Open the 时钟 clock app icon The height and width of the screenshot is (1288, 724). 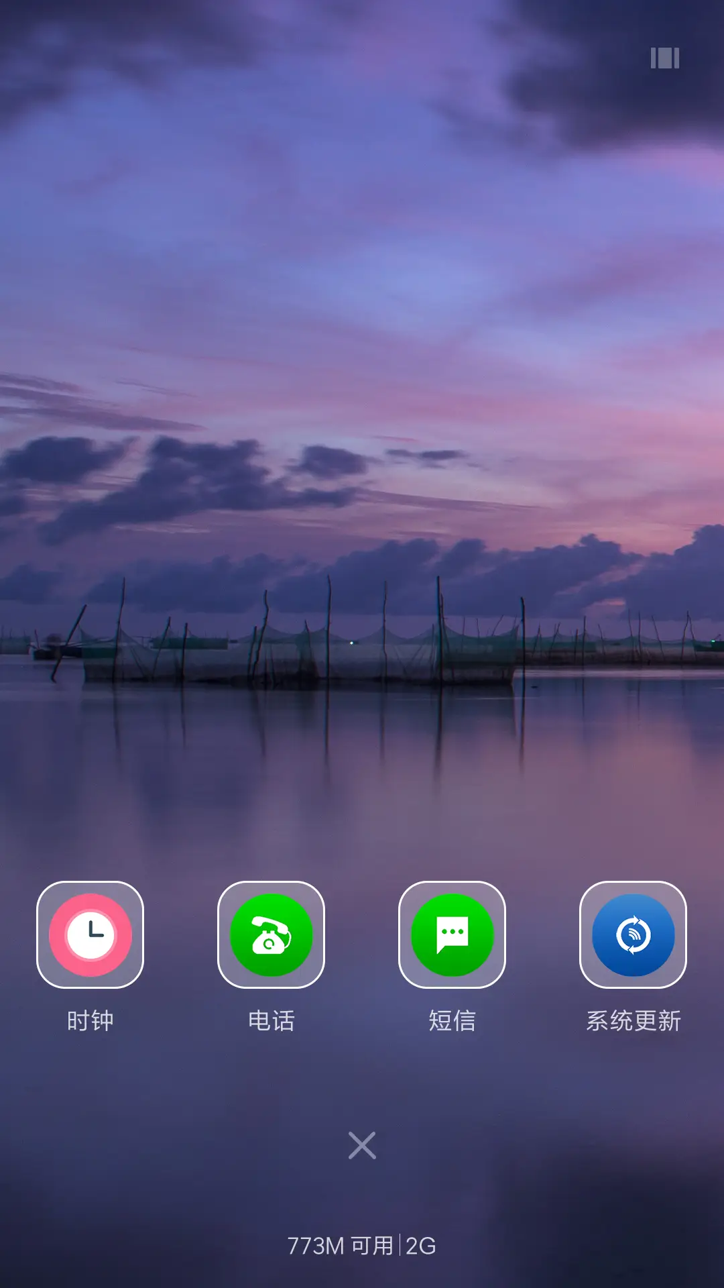click(x=90, y=934)
